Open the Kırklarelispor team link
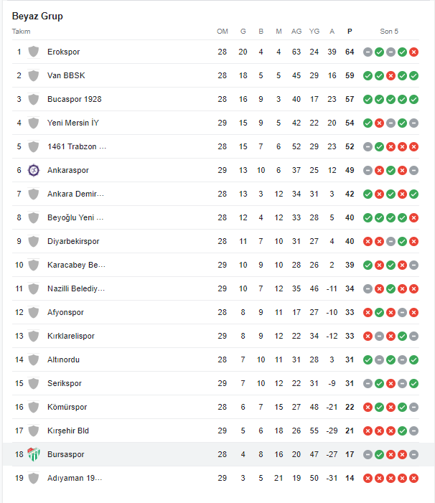The image size is (435, 503). [x=71, y=336]
